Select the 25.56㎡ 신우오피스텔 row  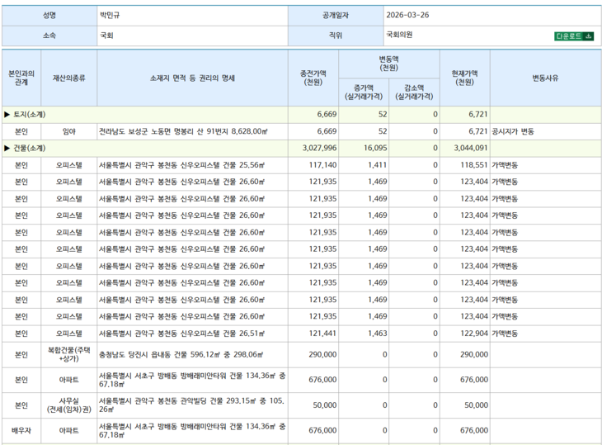pyautogui.click(x=301, y=165)
